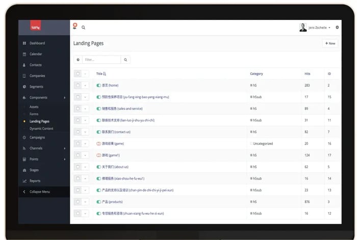
Task: Open Dashboard menu item
Action: (x=37, y=43)
